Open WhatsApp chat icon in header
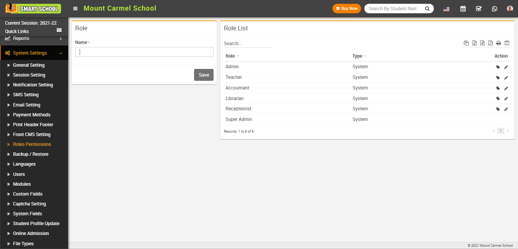 pos(494,9)
